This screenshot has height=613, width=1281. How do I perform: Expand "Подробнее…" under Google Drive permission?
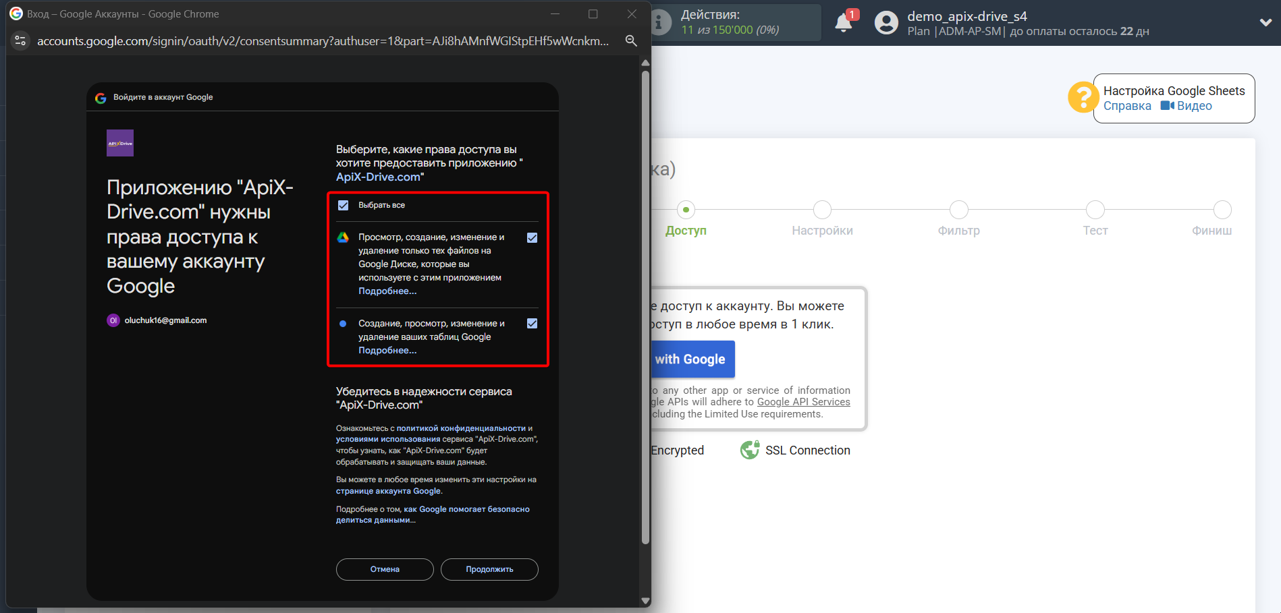(x=387, y=291)
